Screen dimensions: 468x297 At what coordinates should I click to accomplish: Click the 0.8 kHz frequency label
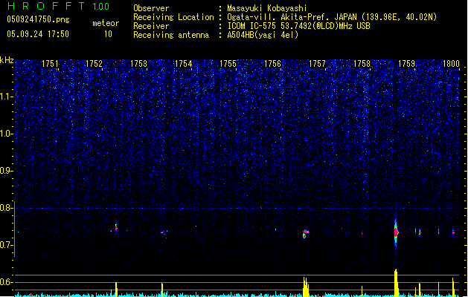point(7,208)
